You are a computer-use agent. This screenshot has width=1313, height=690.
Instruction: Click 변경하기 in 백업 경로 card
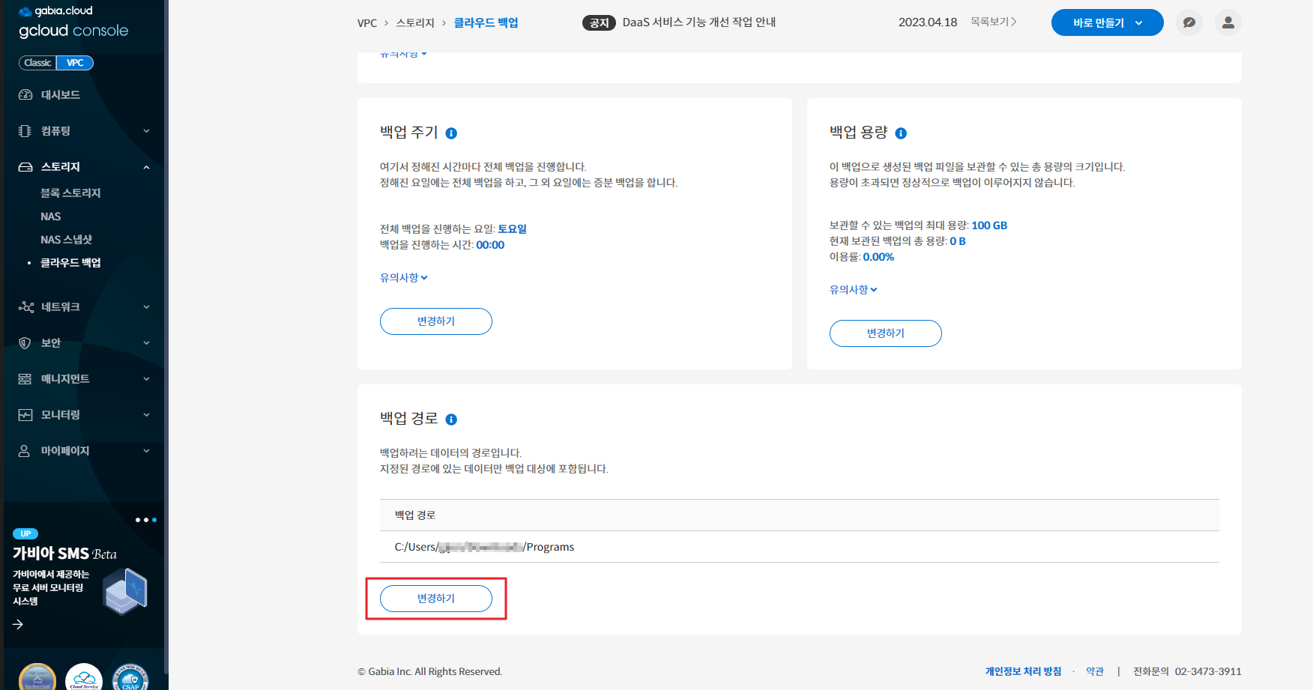point(436,599)
